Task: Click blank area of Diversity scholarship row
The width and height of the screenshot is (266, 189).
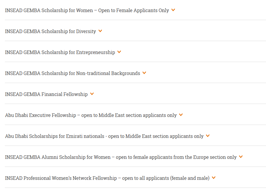Action: 184,31
